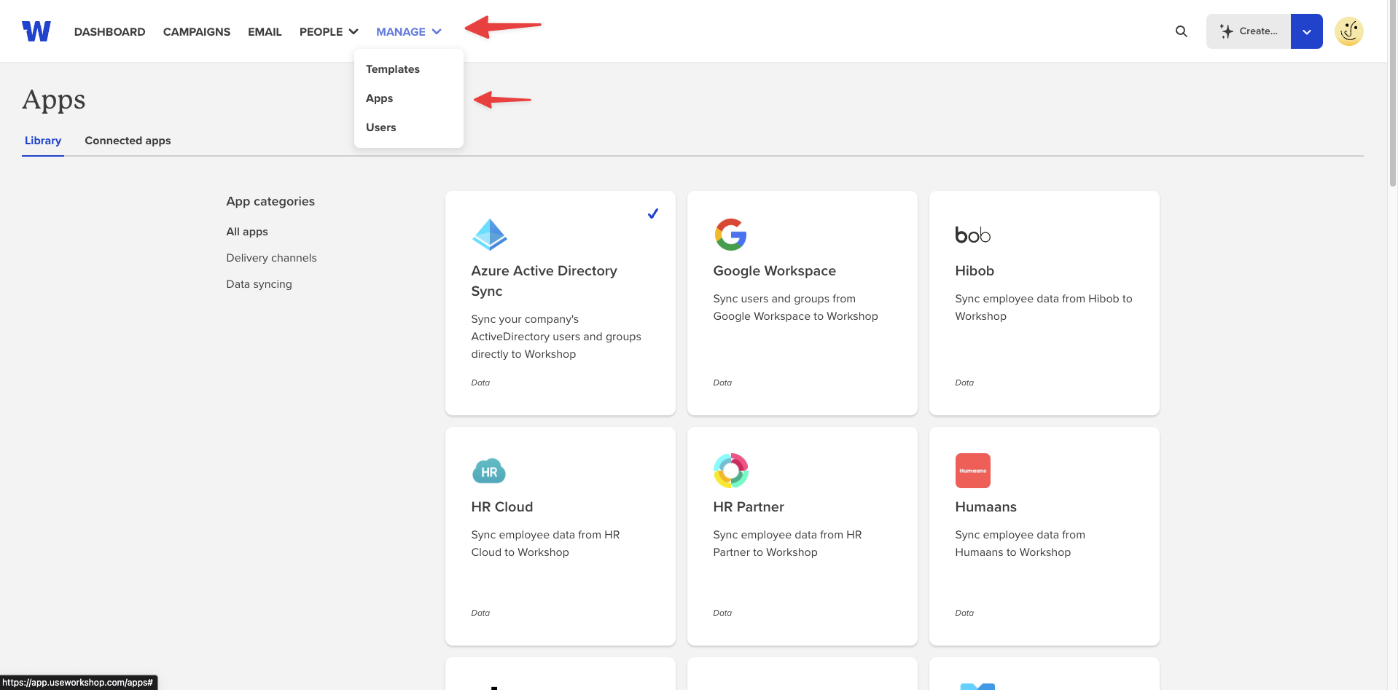Select Templates from the Manage menu
This screenshot has height=690, width=1398.
(x=393, y=69)
